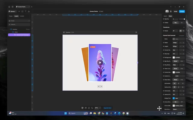Screen dimensions: 193x120
Task: Open the home icon in the title bar
Action: point(9,7)
